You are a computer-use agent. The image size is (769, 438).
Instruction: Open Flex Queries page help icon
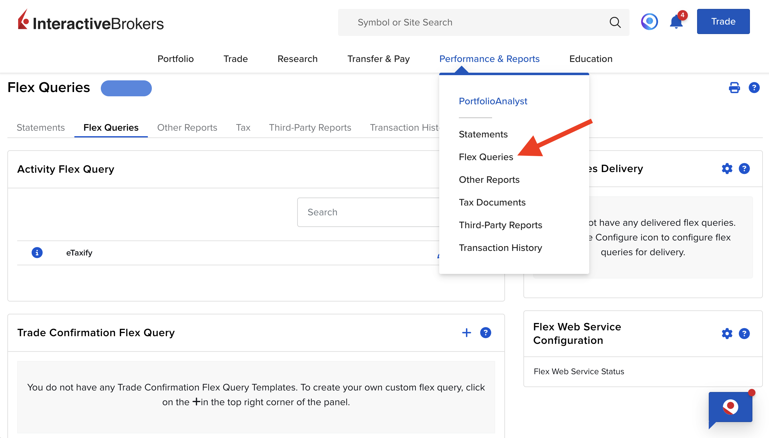pyautogui.click(x=754, y=88)
